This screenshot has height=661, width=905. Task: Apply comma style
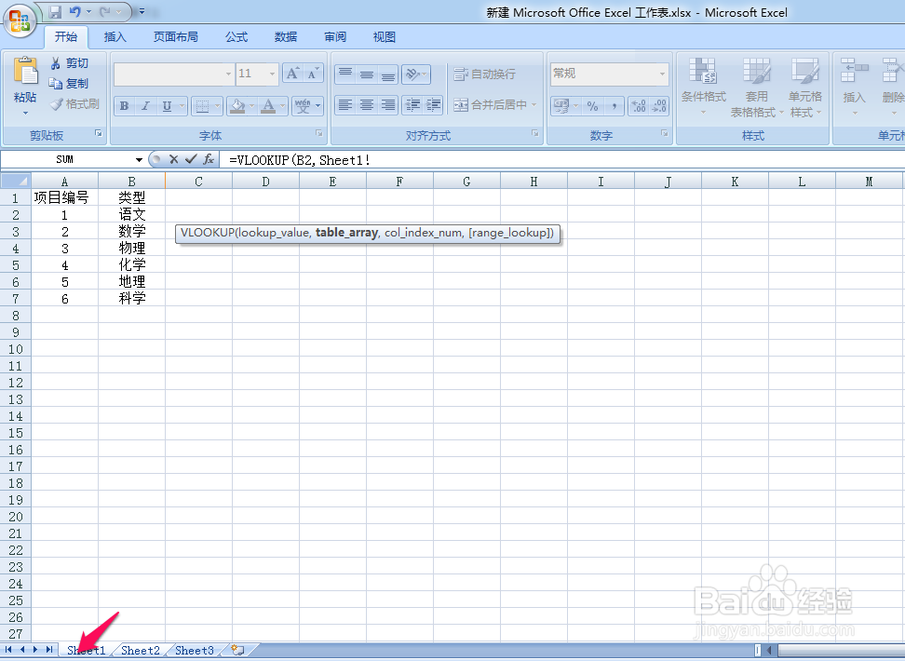click(615, 105)
